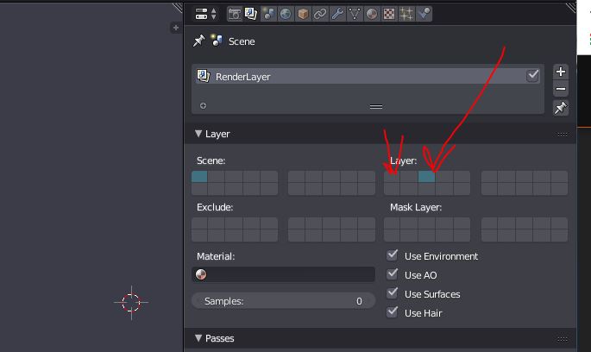Uncheck Use Hair
The image size is (591, 352).
(x=392, y=312)
